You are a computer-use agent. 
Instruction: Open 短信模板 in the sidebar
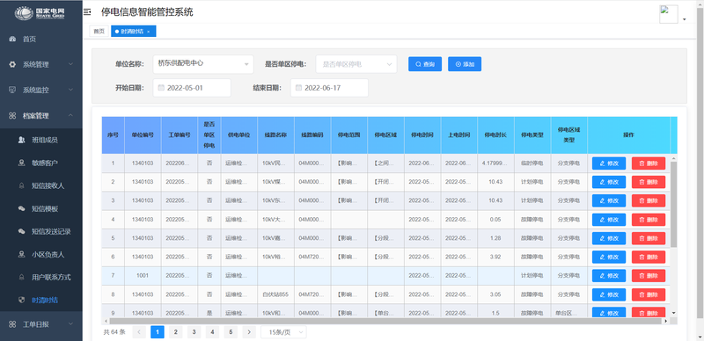(x=41, y=208)
